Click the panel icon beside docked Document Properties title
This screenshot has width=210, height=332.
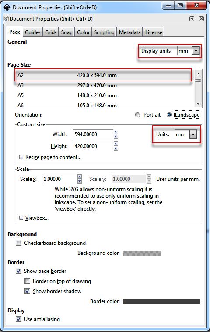coord(7,19)
